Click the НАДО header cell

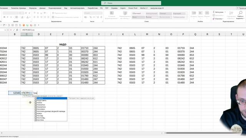(63, 44)
